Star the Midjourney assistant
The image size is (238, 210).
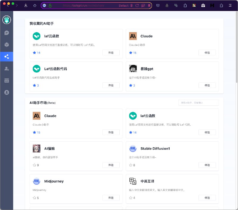34,198
